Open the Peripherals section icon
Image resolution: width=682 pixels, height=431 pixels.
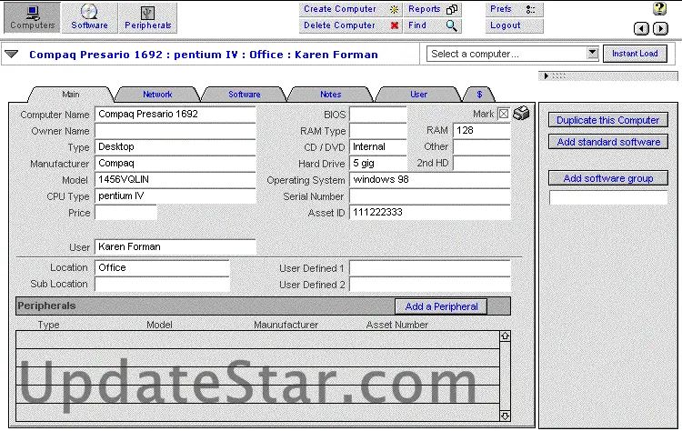click(148, 18)
